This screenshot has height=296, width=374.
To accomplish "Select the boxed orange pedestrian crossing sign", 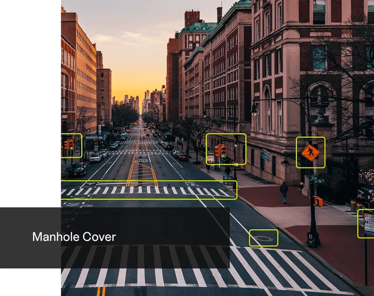I will 310,152.
